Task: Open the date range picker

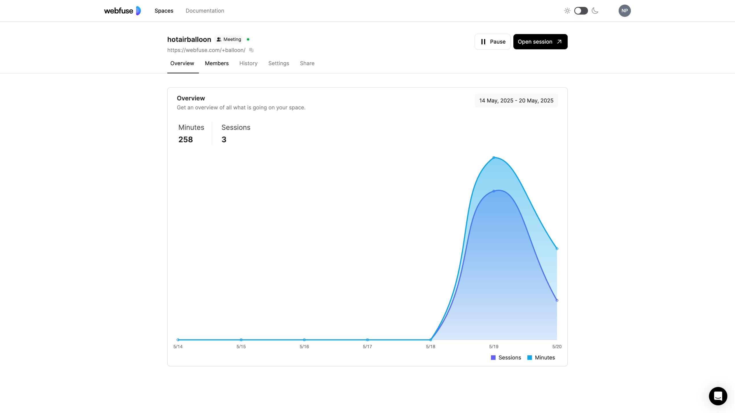Action: [516, 100]
